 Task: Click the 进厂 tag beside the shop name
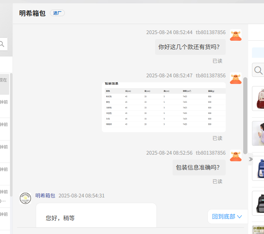tap(57, 13)
